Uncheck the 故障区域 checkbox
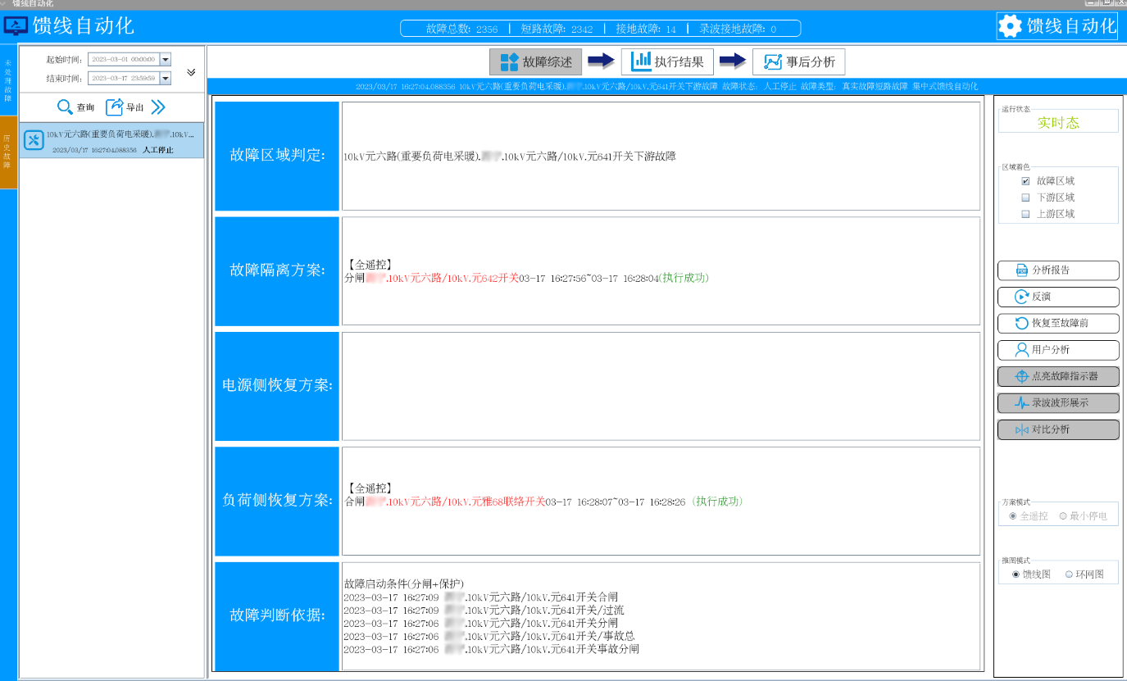Viewport: 1127px width, 681px height. (x=1025, y=181)
